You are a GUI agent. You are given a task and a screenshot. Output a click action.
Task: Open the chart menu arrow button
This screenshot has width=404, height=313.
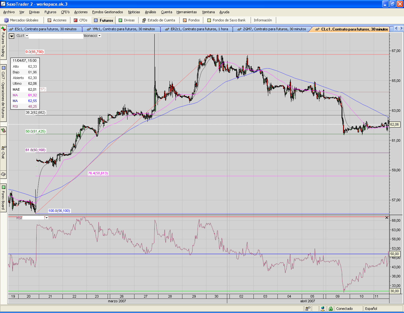click(x=11, y=36)
